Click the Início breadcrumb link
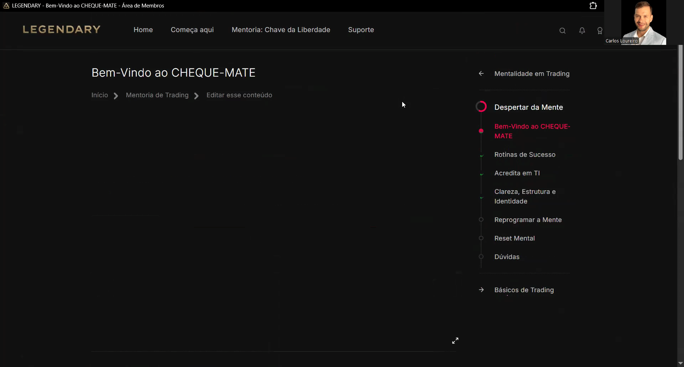This screenshot has width=684, height=367. coord(99,95)
